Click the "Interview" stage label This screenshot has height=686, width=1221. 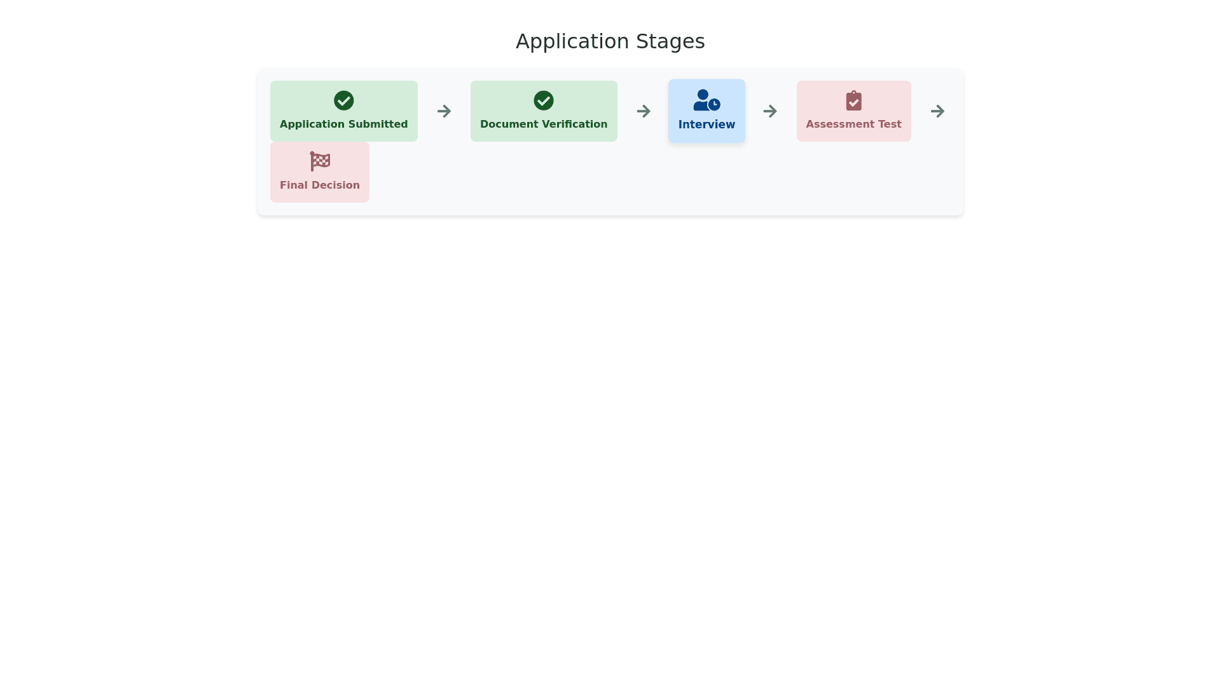click(x=706, y=124)
